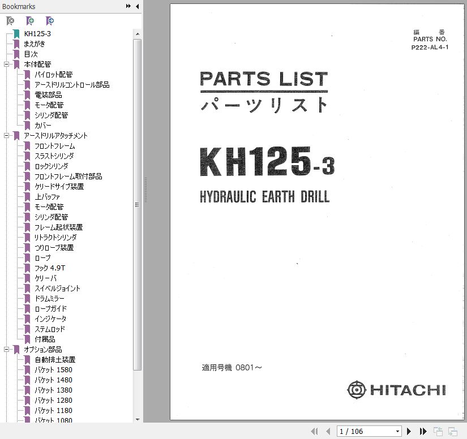Click the bookmarks panel vertical scrollbar thumb
The image size is (467, 439).
[138, 205]
